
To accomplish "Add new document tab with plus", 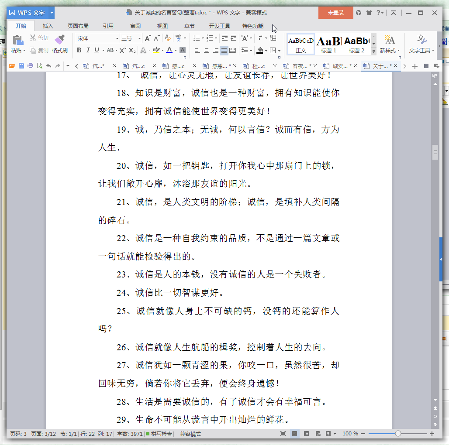I will click(414, 66).
